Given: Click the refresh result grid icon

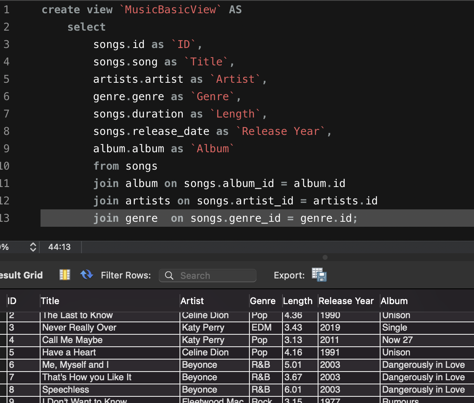Looking at the screenshot, I should pyautogui.click(x=87, y=275).
